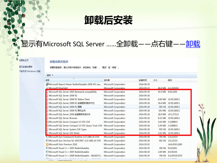This screenshot has width=217, height=163.
Task: Click the SQL Server 2008 R2 Native Client icon
Action: tap(47, 99)
